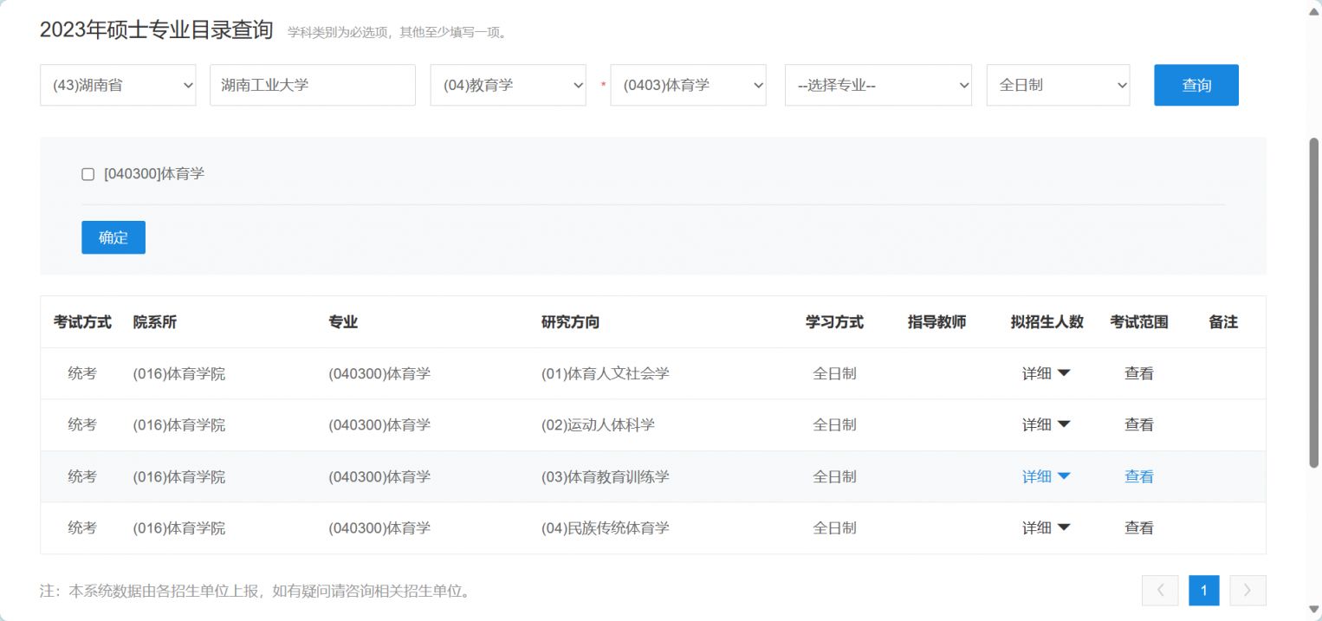Open the (04)教育学 category dropdown
The height and width of the screenshot is (621, 1322).
[509, 85]
